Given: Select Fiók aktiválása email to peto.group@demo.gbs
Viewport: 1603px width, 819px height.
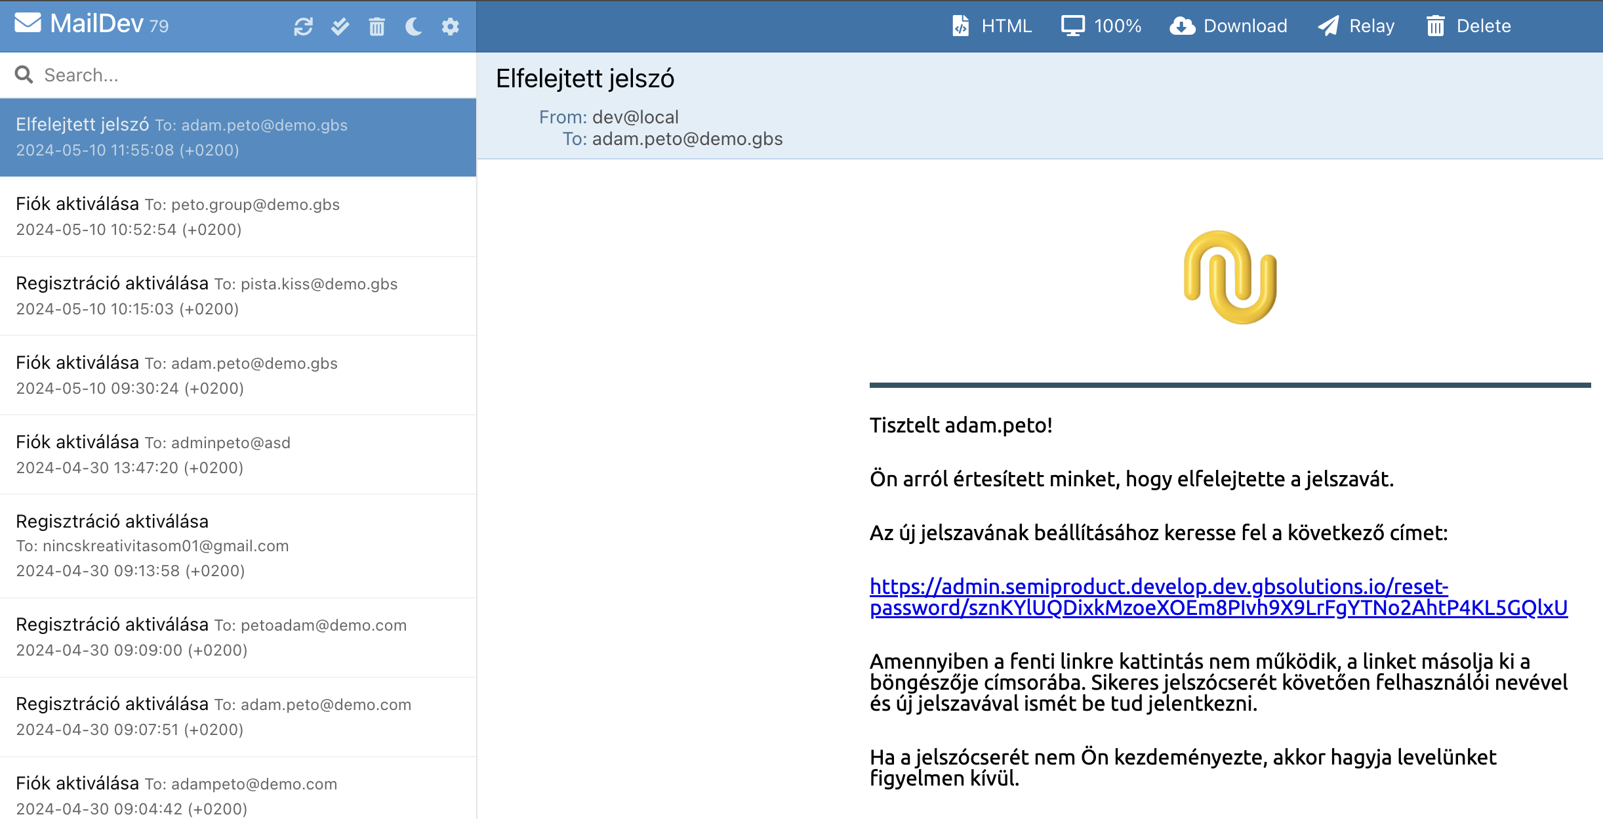Looking at the screenshot, I should tap(237, 217).
